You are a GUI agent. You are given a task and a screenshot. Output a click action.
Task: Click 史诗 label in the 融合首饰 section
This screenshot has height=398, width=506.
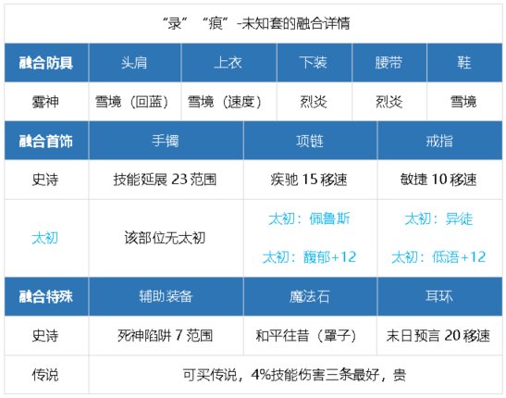click(45, 180)
